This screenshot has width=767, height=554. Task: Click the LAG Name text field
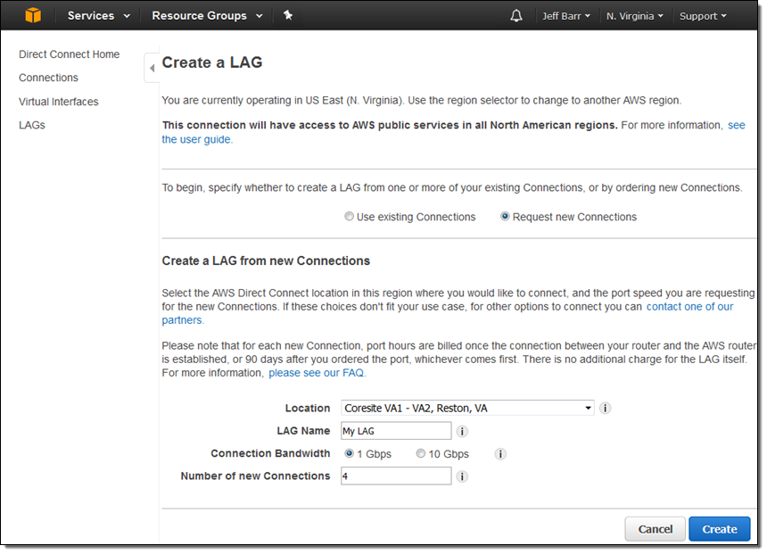pos(396,431)
